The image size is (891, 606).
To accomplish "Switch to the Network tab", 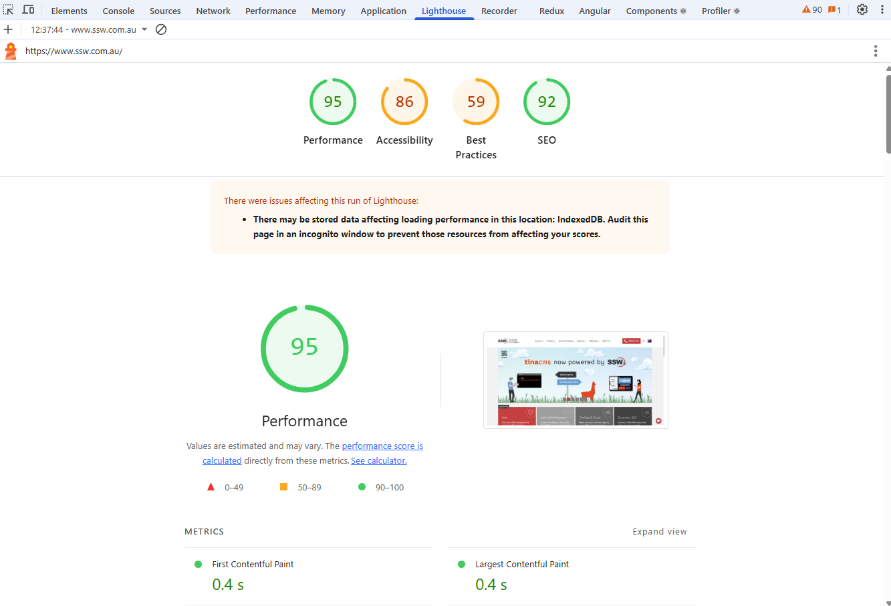I will pos(213,11).
